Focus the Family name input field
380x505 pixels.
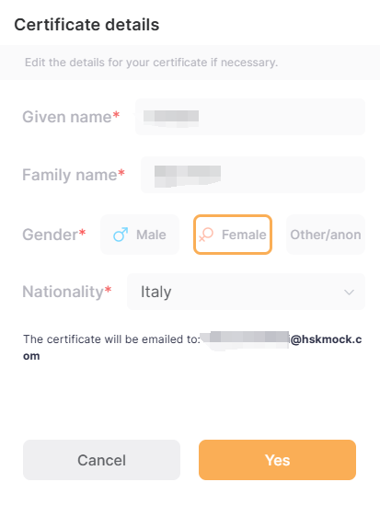click(x=253, y=175)
